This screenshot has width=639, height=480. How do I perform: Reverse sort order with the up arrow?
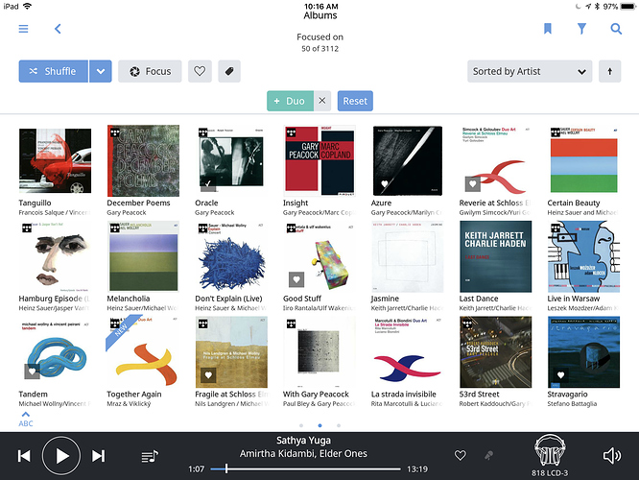point(609,71)
